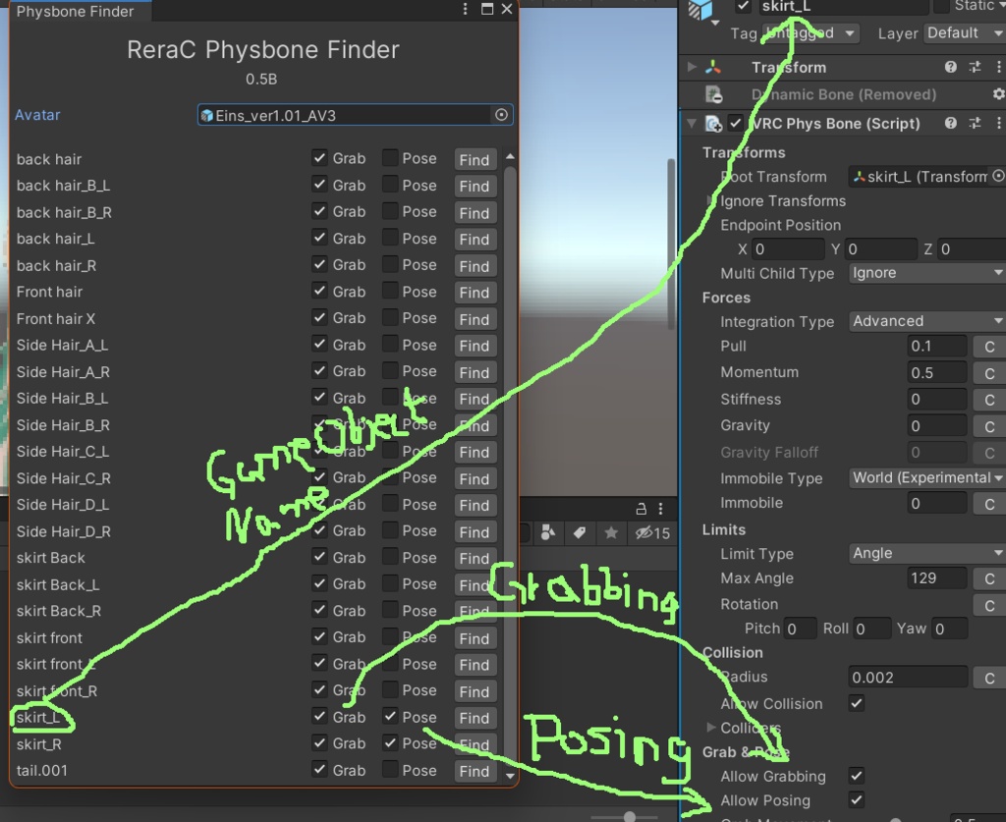Click the padlock icon above the Inspector
Screen dimensions: 1006x822
click(x=642, y=509)
